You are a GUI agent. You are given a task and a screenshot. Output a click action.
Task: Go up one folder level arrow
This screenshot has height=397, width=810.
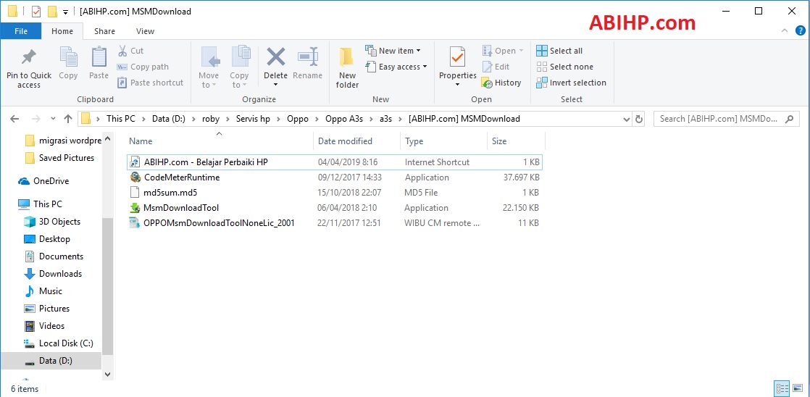tap(67, 119)
